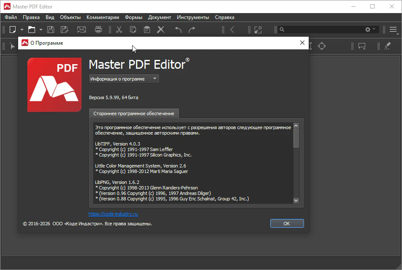Open the Правка menu
The image size is (402, 270).
tap(31, 17)
